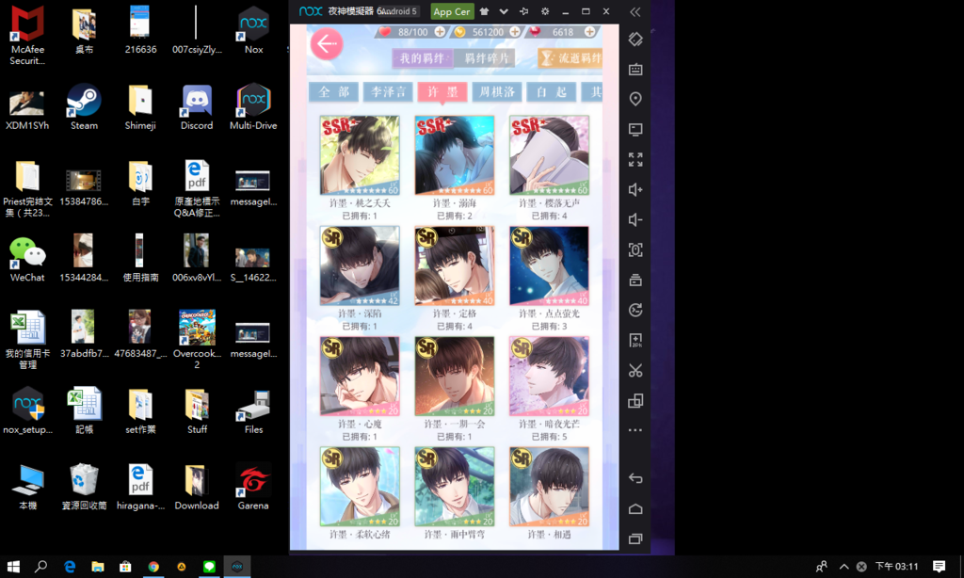The height and width of the screenshot is (578, 964).
Task: Open the Action Center notifications
Action: pos(939,567)
